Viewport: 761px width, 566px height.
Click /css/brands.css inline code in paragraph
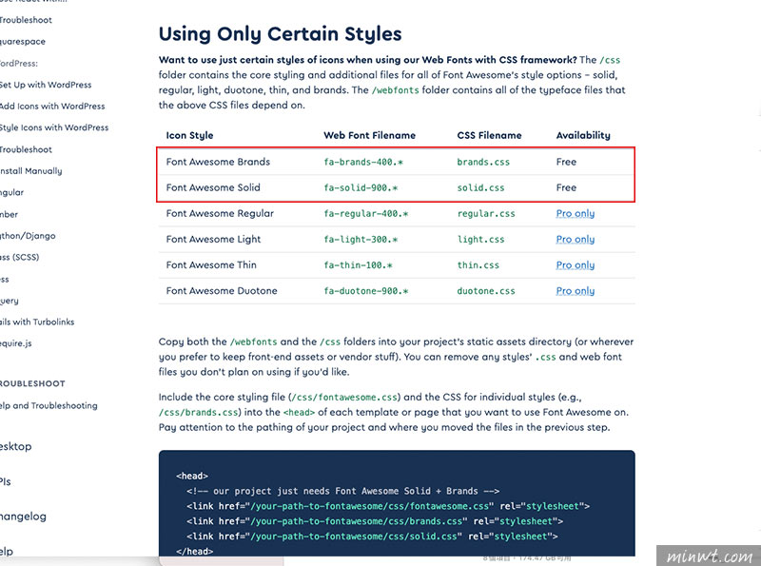pyautogui.click(x=199, y=412)
